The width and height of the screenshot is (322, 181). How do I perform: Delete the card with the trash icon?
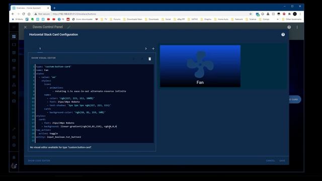tap(150, 59)
